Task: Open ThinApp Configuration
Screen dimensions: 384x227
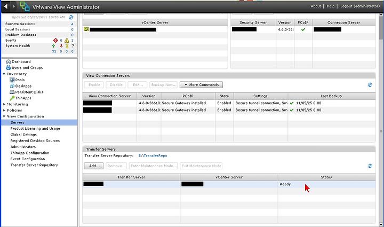Action: coord(30,153)
